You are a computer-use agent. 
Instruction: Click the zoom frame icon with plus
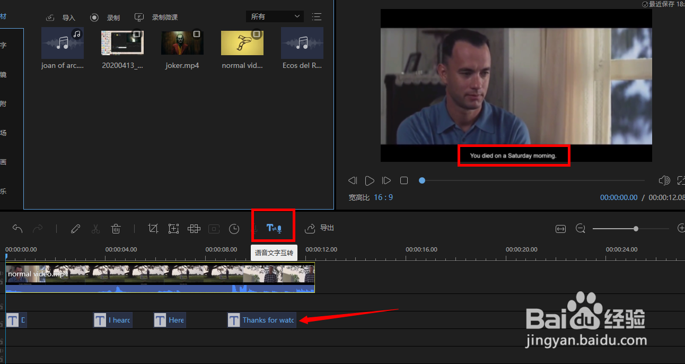coord(173,229)
